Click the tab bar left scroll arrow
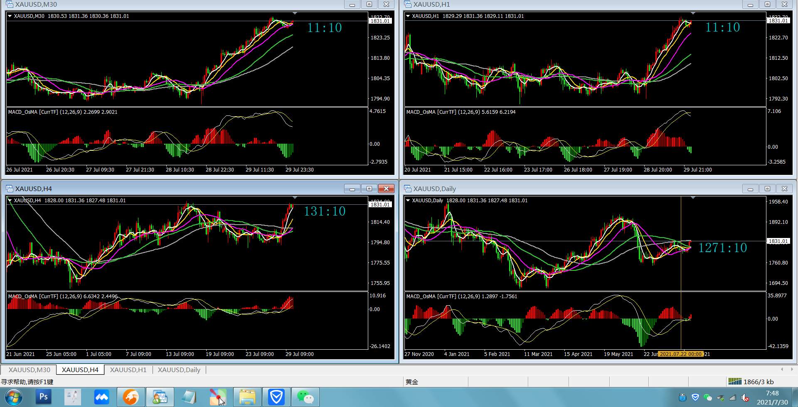798x407 pixels. [x=782, y=369]
